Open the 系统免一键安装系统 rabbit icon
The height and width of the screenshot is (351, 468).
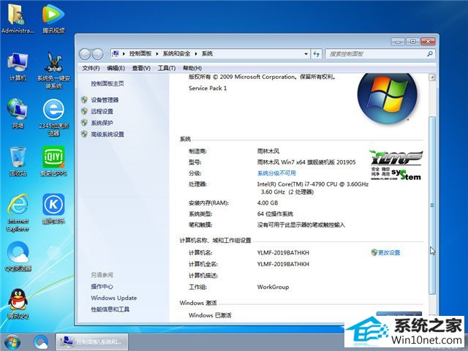(x=53, y=70)
